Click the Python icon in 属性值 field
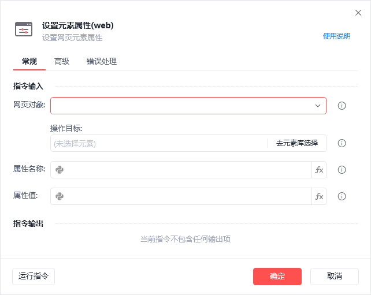Viewport: 371px width, 295px height. pos(60,196)
